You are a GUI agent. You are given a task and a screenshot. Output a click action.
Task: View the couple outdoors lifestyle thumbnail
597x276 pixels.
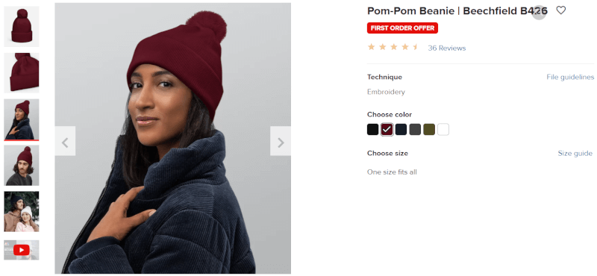click(22, 212)
